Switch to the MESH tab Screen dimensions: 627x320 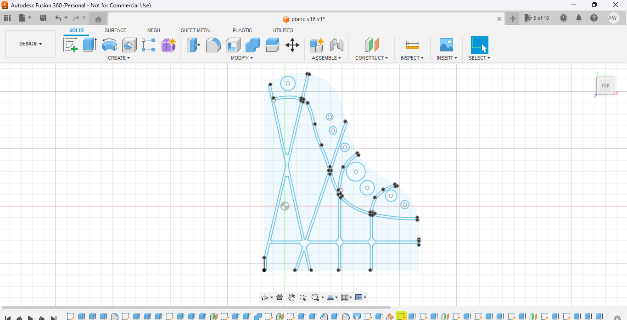pos(154,31)
